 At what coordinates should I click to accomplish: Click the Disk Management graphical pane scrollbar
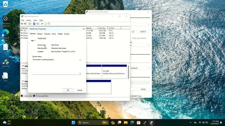[128, 72]
